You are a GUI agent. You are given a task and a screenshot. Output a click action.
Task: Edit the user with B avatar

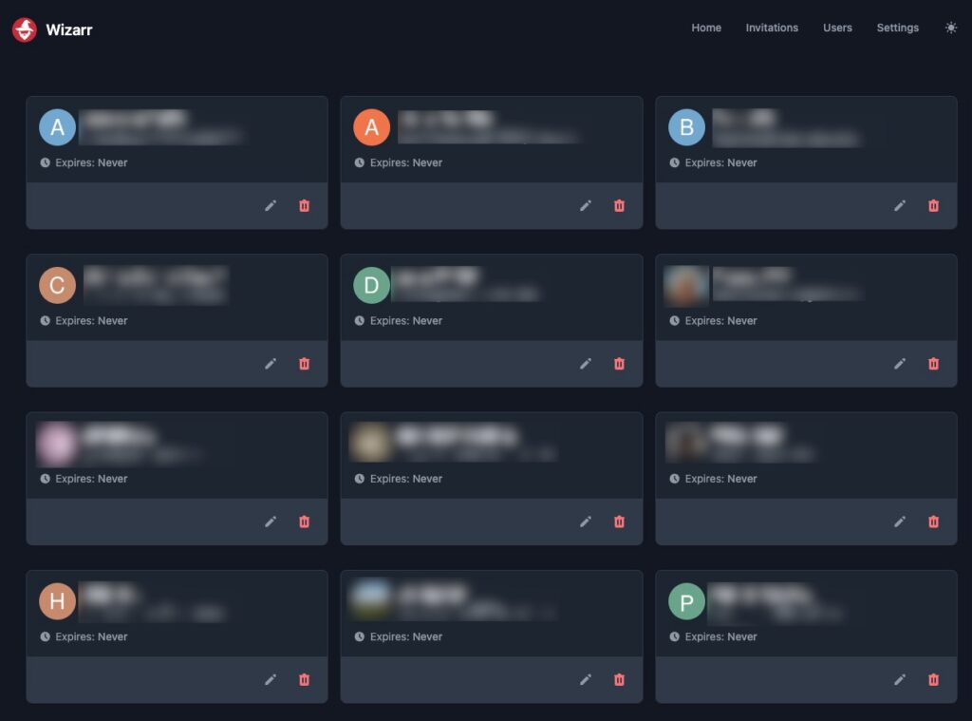tap(900, 205)
